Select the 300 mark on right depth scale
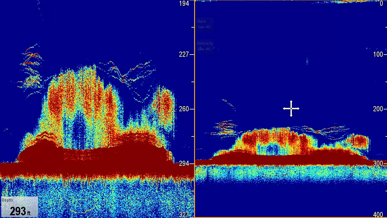The image size is (387, 218). 378,164
